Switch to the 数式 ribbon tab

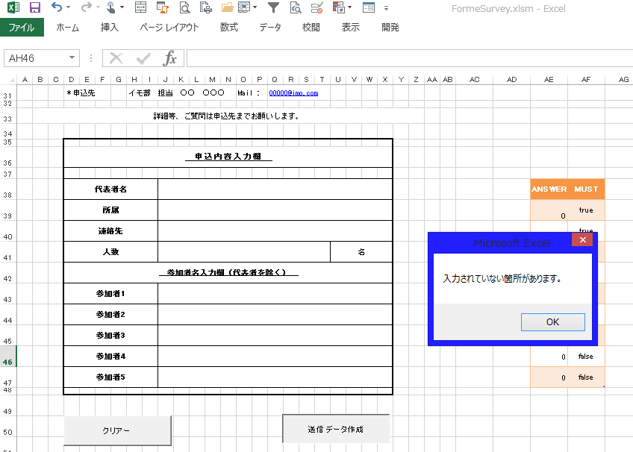coord(229,28)
